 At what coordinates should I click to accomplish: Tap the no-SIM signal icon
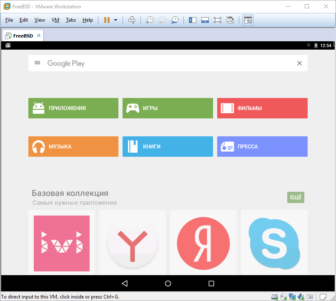point(309,45)
